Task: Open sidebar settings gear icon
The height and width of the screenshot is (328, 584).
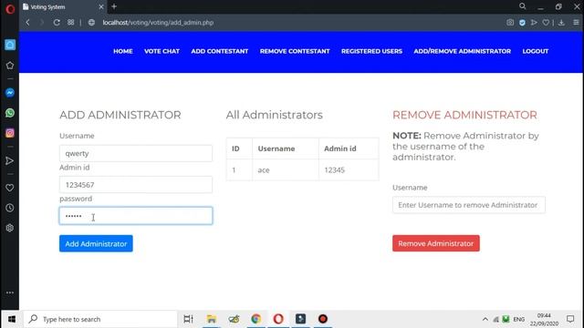Action: [10, 228]
